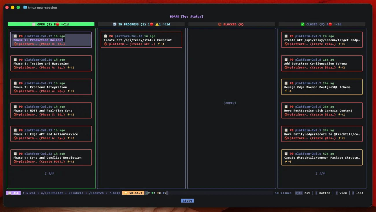Start a search via the '/:search' label

(97, 193)
